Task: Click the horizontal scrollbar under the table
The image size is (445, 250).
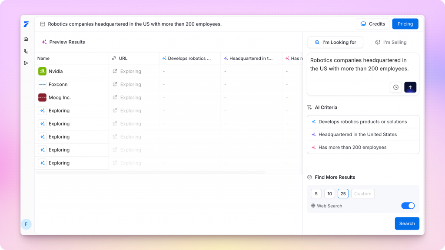Action: click(x=150, y=172)
